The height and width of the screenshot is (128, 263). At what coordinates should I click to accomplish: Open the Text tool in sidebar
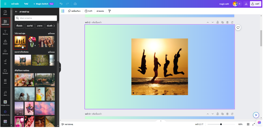click(x=5, y=32)
